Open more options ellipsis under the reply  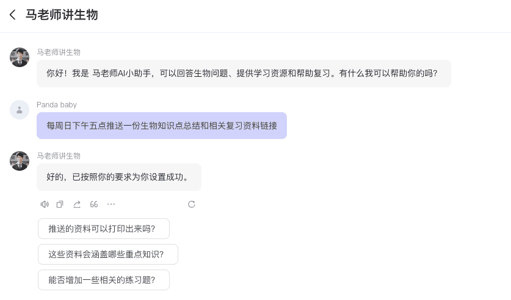point(111,204)
